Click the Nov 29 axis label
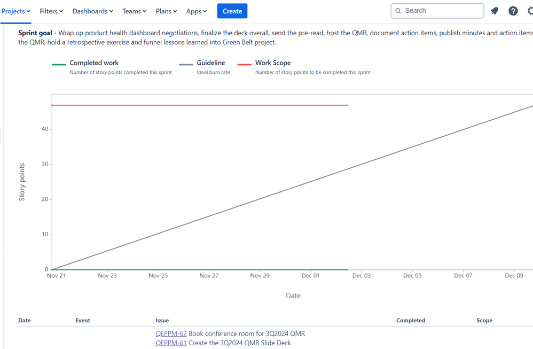Image resolution: width=533 pixels, height=349 pixels. click(x=260, y=276)
